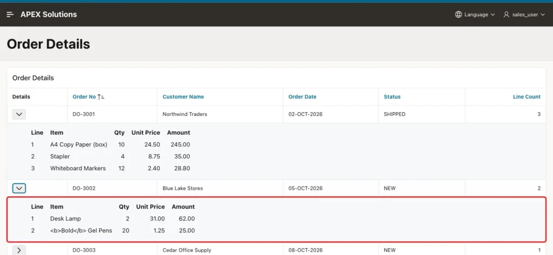Select order number DO-3003

tap(84, 250)
